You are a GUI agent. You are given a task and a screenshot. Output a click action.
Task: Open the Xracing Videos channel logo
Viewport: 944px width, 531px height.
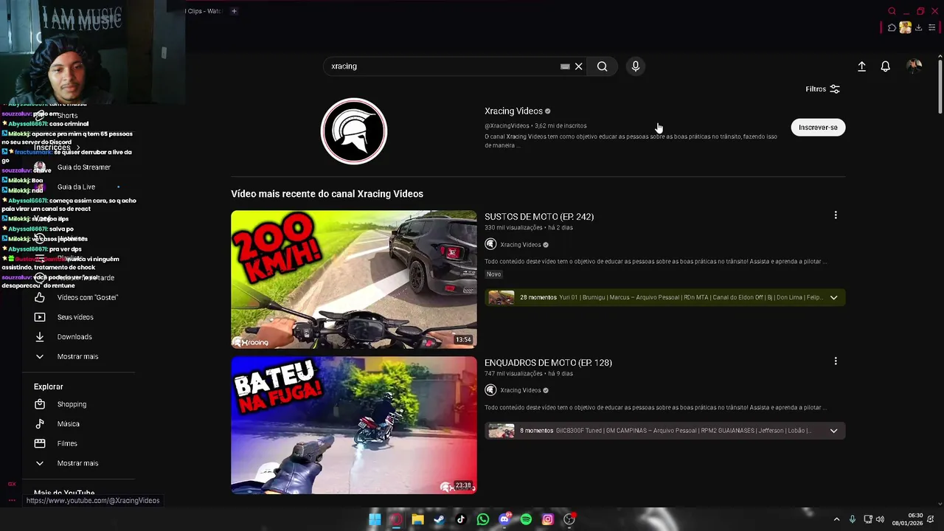(x=354, y=131)
